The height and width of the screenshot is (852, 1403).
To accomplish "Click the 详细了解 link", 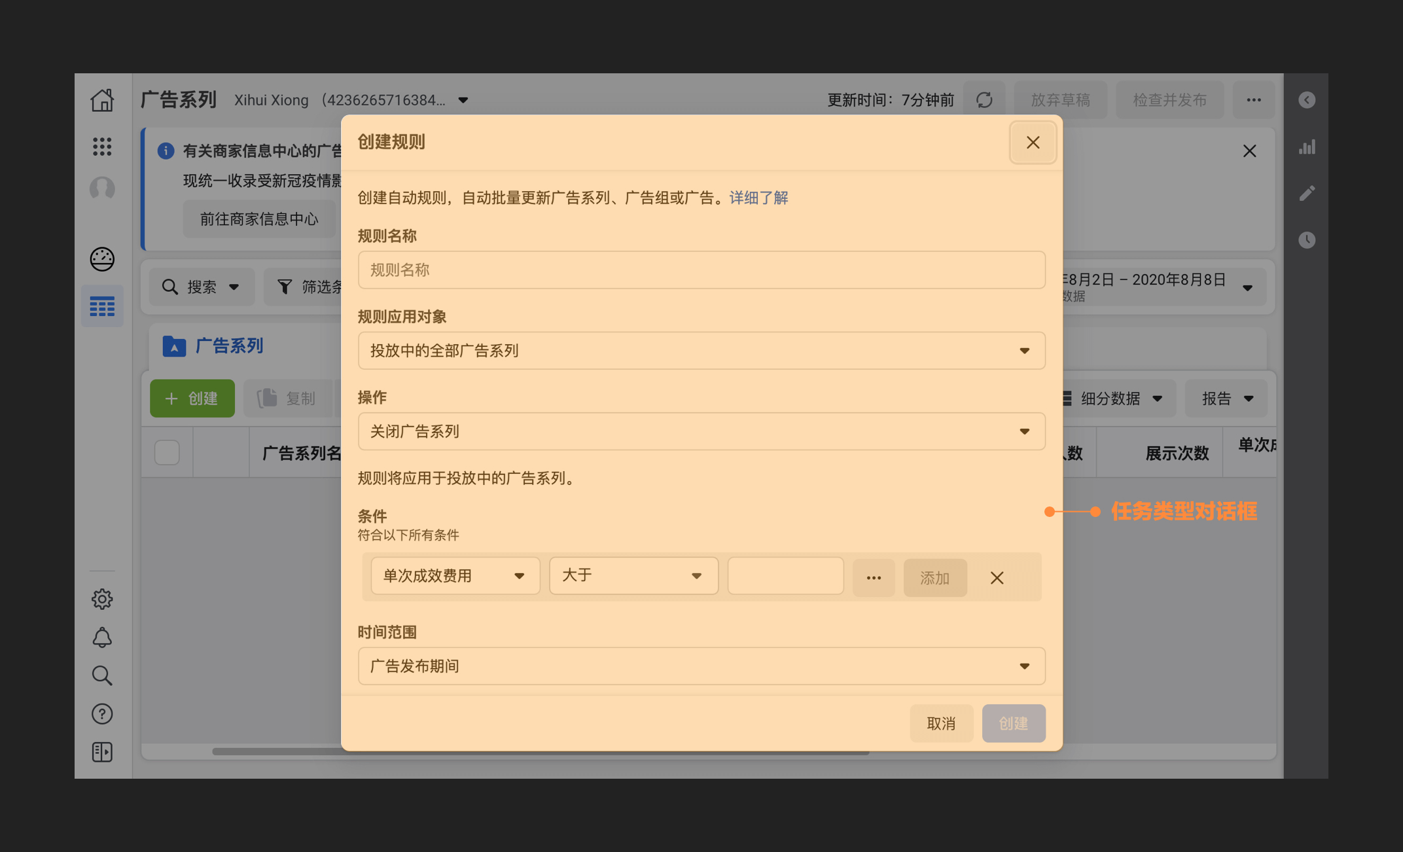I will (758, 198).
